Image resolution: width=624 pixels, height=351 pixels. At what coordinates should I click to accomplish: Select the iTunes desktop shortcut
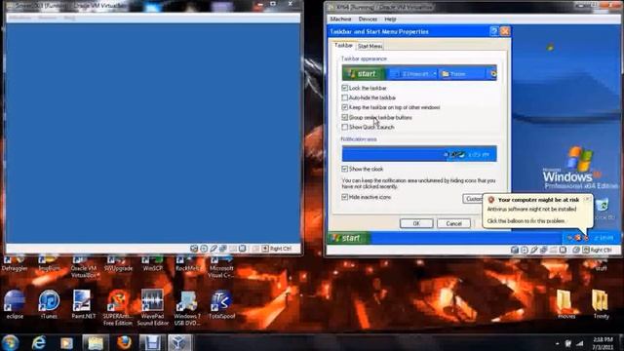49,304
